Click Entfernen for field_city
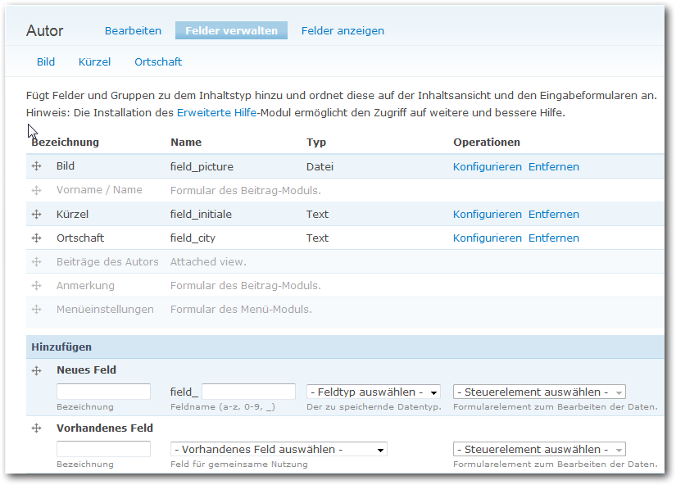The height and width of the screenshot is (485, 676). click(x=553, y=238)
